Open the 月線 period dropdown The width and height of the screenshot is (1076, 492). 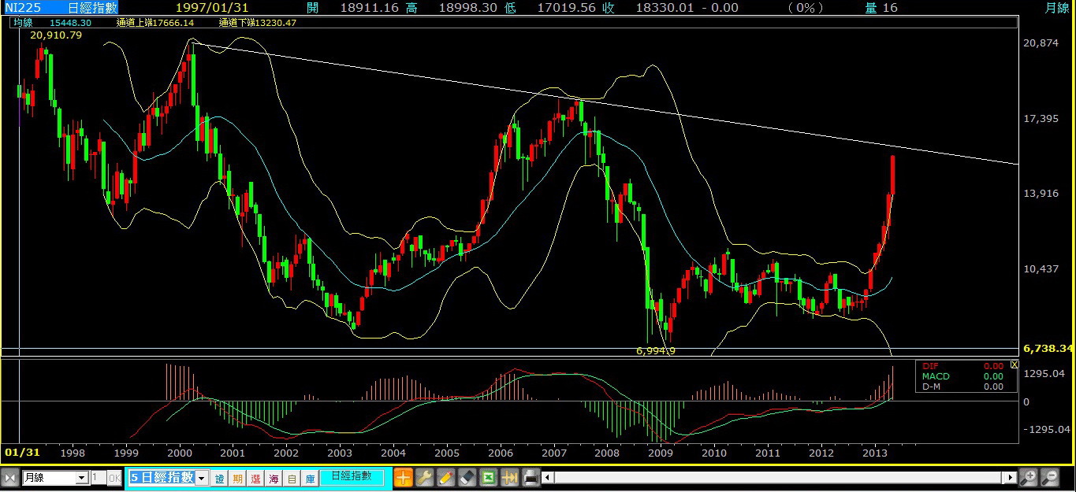82,478
